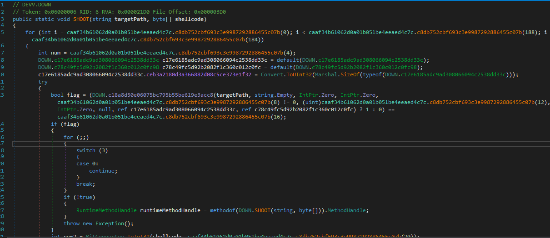Click the // DEVV.DOWN comment line
This screenshot has height=238, width=550.
click(x=32, y=5)
